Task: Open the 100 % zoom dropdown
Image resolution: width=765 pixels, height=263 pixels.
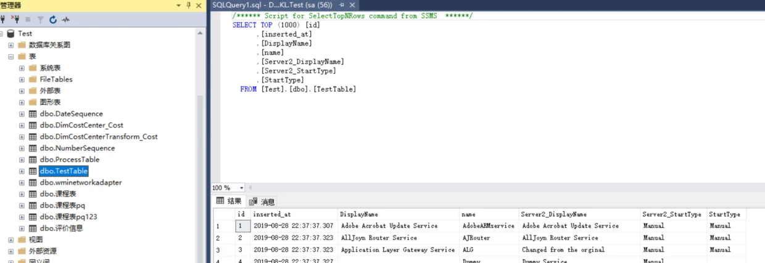Action: [241, 188]
